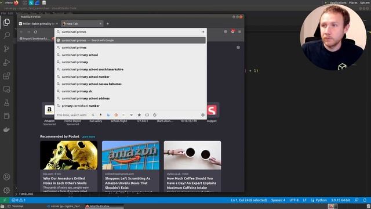Screen dimensions: 371x209
Task: Open the VS Code Search view
Action: click(x=6, y=35)
